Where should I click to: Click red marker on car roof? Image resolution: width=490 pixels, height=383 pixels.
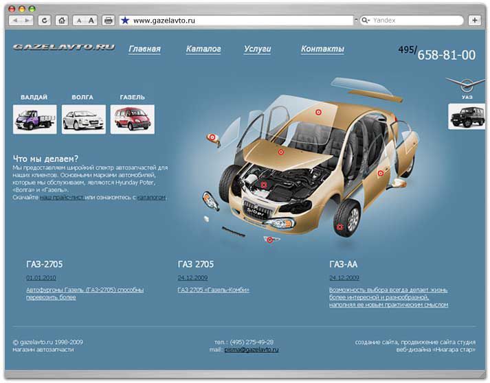(318, 112)
